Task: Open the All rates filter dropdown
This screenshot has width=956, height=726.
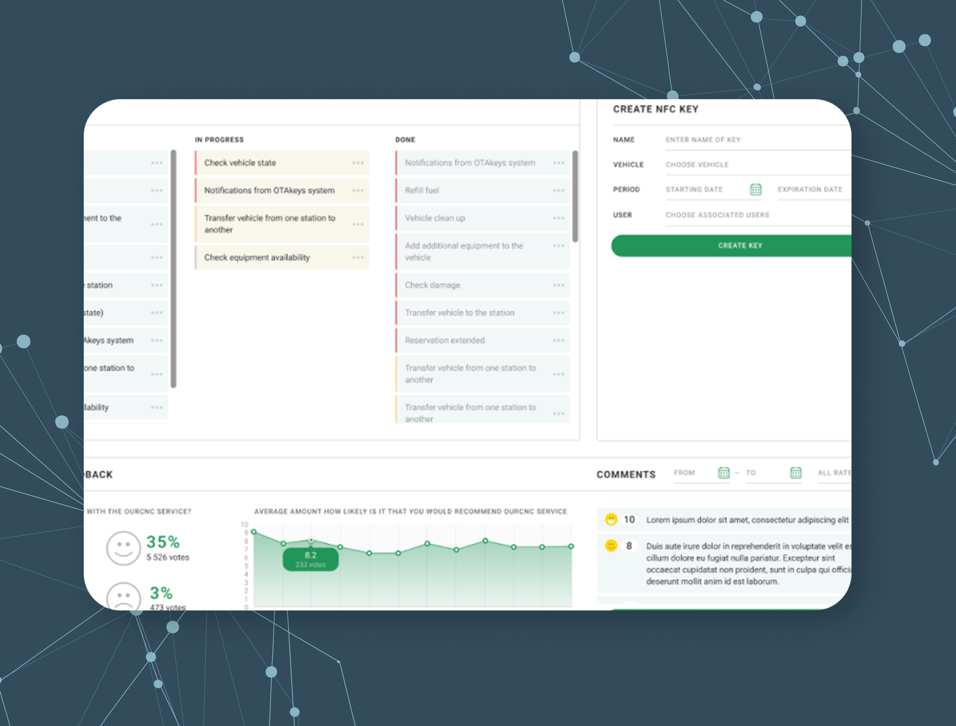Action: coord(834,473)
